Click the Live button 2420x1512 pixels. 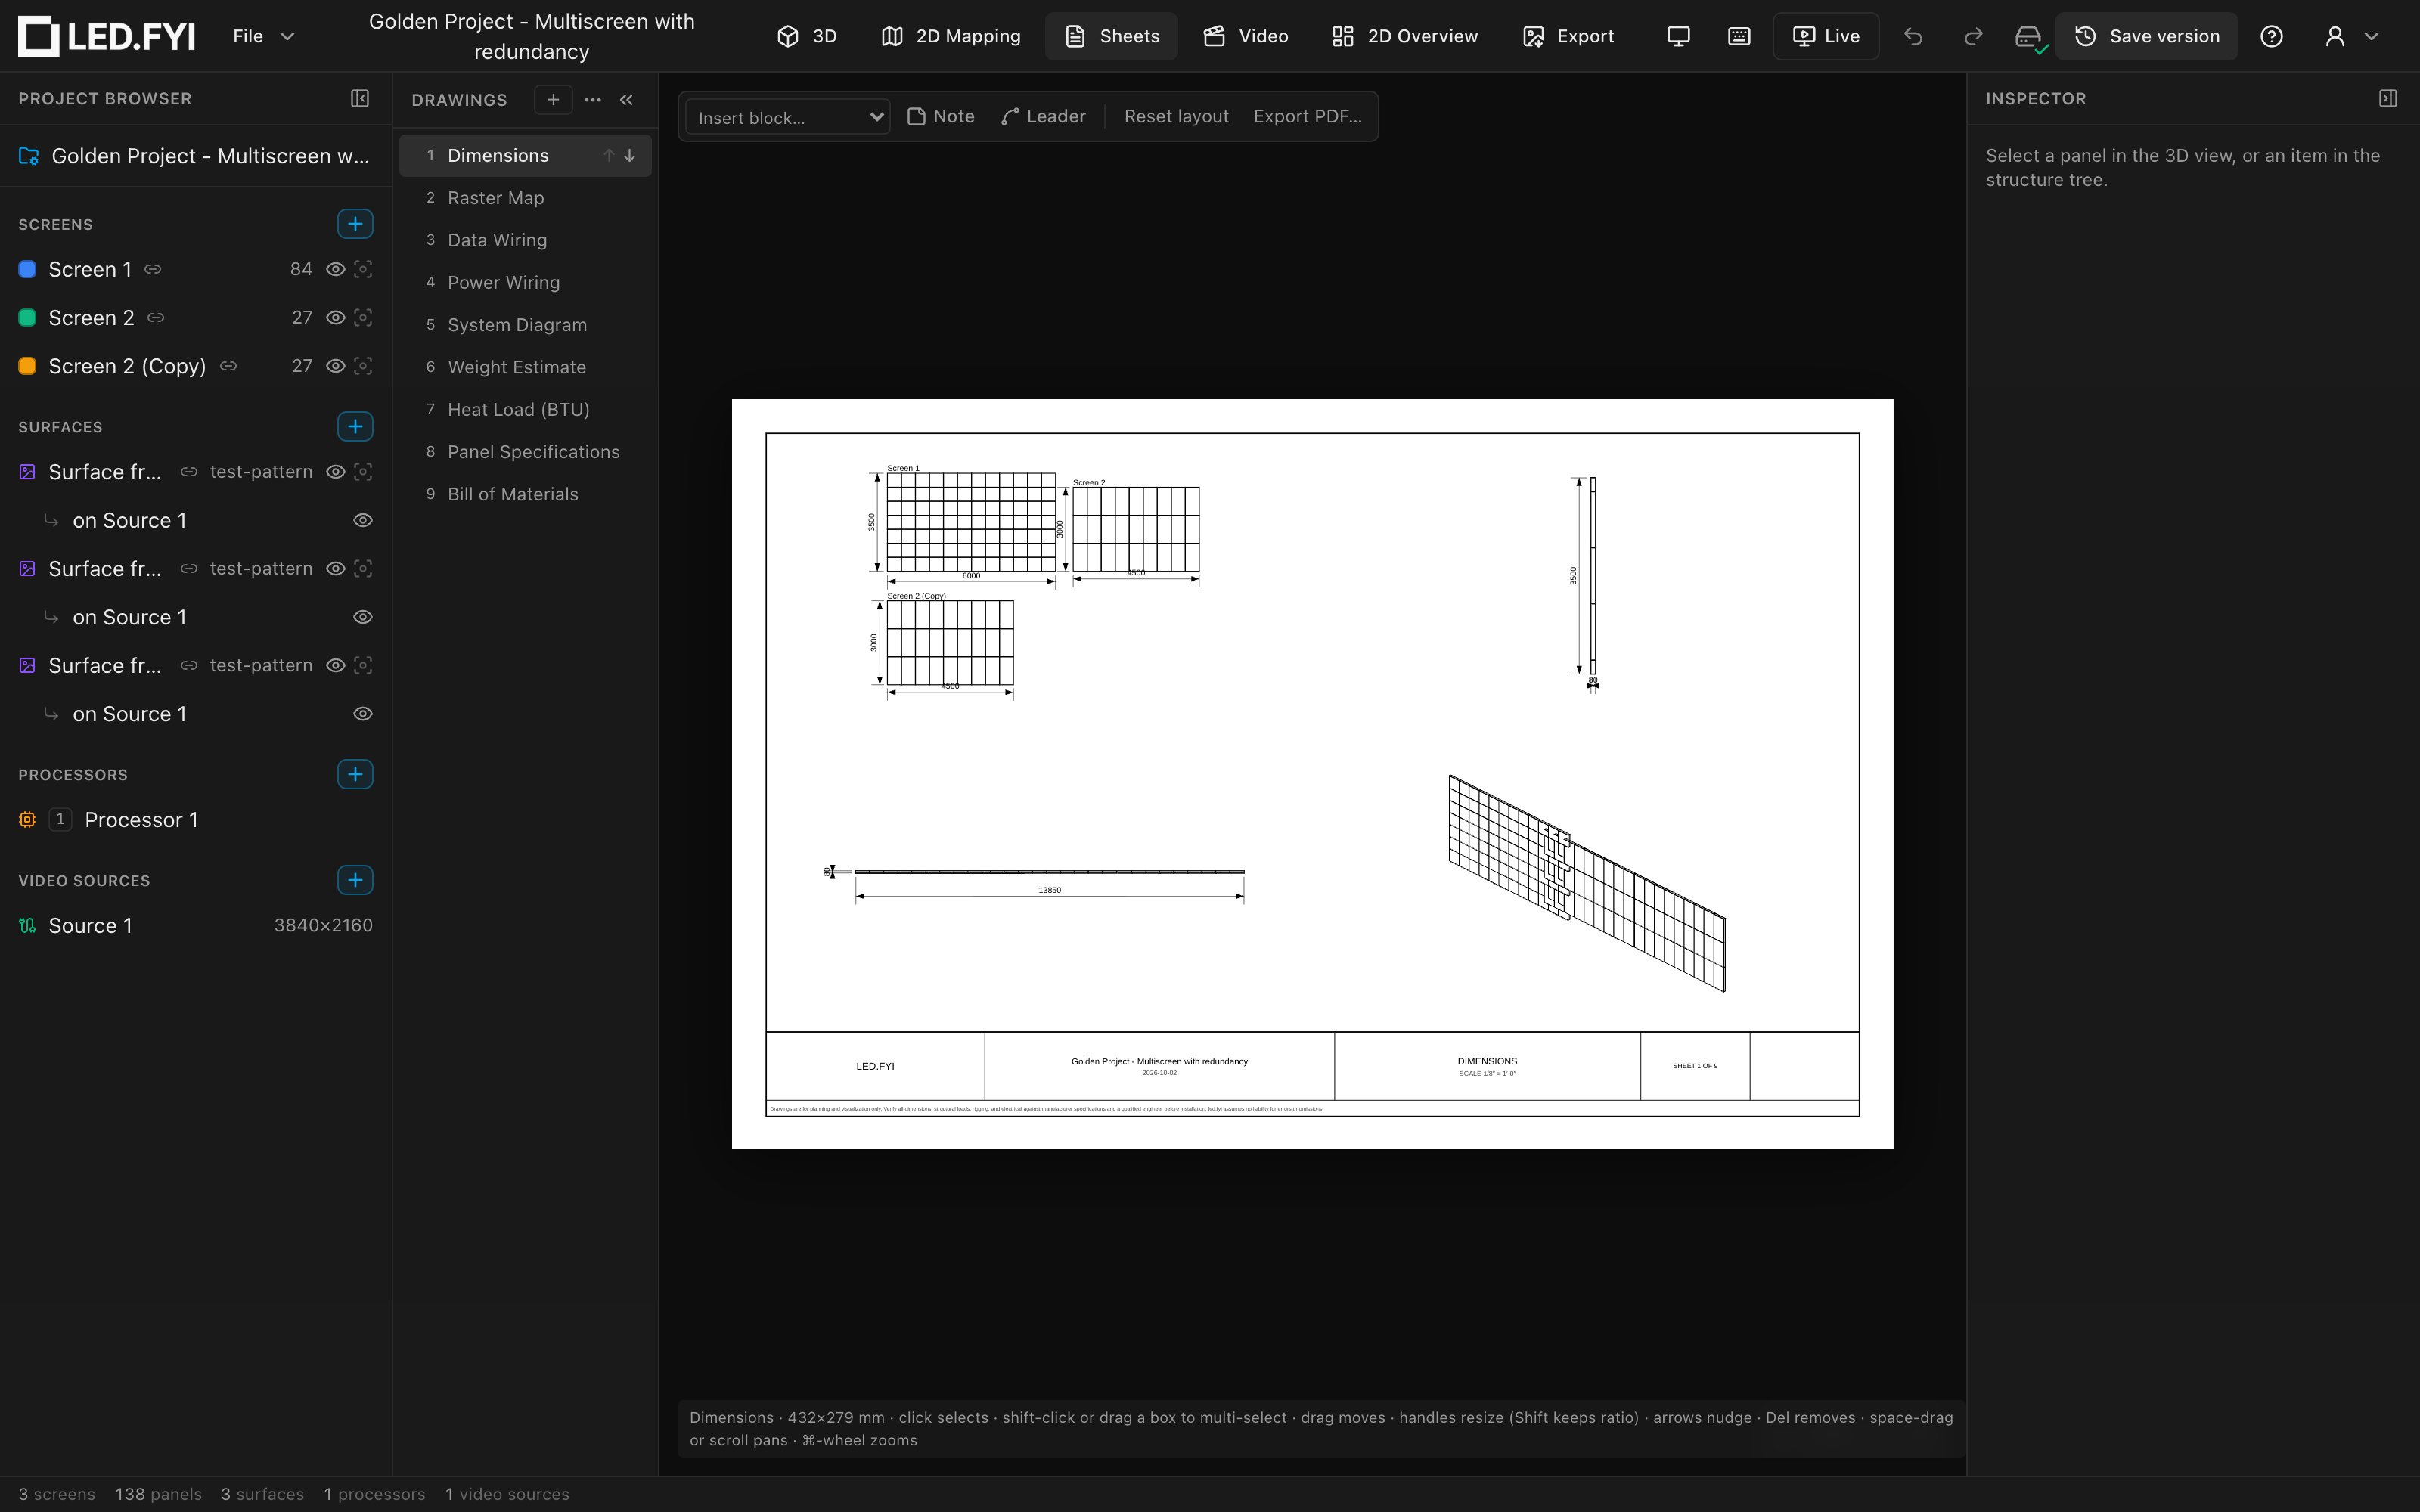pos(1826,36)
